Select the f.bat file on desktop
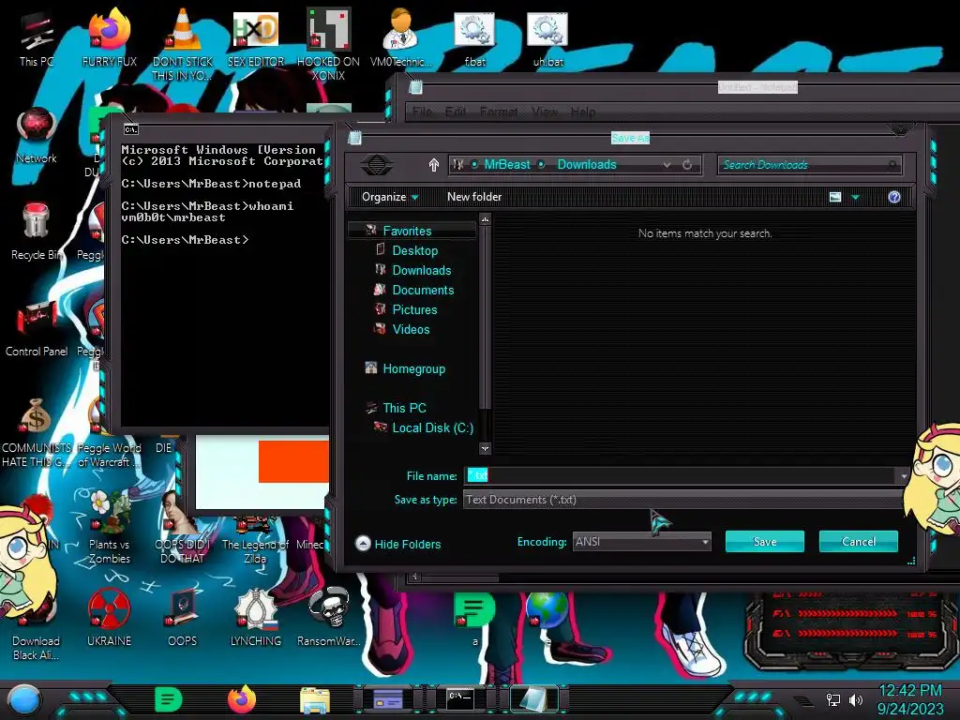The width and height of the screenshot is (960, 720). (x=475, y=37)
